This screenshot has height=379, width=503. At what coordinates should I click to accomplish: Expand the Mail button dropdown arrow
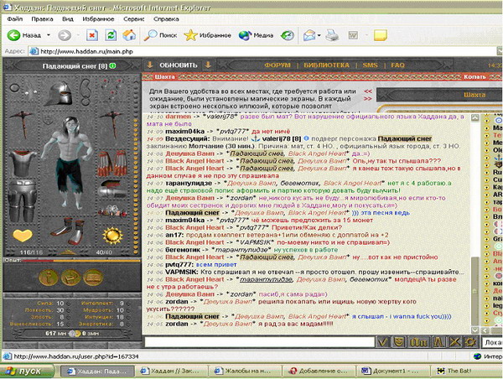pyautogui.click(x=319, y=35)
